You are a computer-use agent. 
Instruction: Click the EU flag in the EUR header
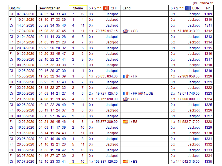(x=188, y=8)
